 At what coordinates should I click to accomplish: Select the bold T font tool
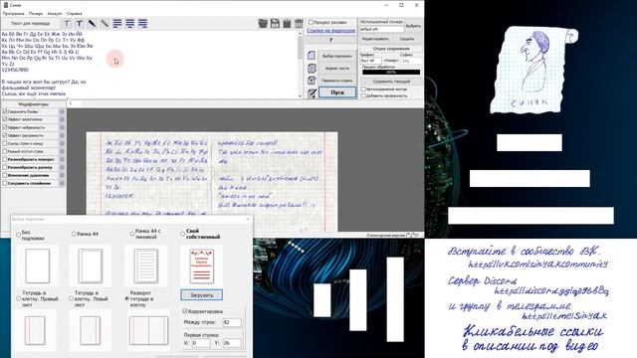(x=80, y=24)
